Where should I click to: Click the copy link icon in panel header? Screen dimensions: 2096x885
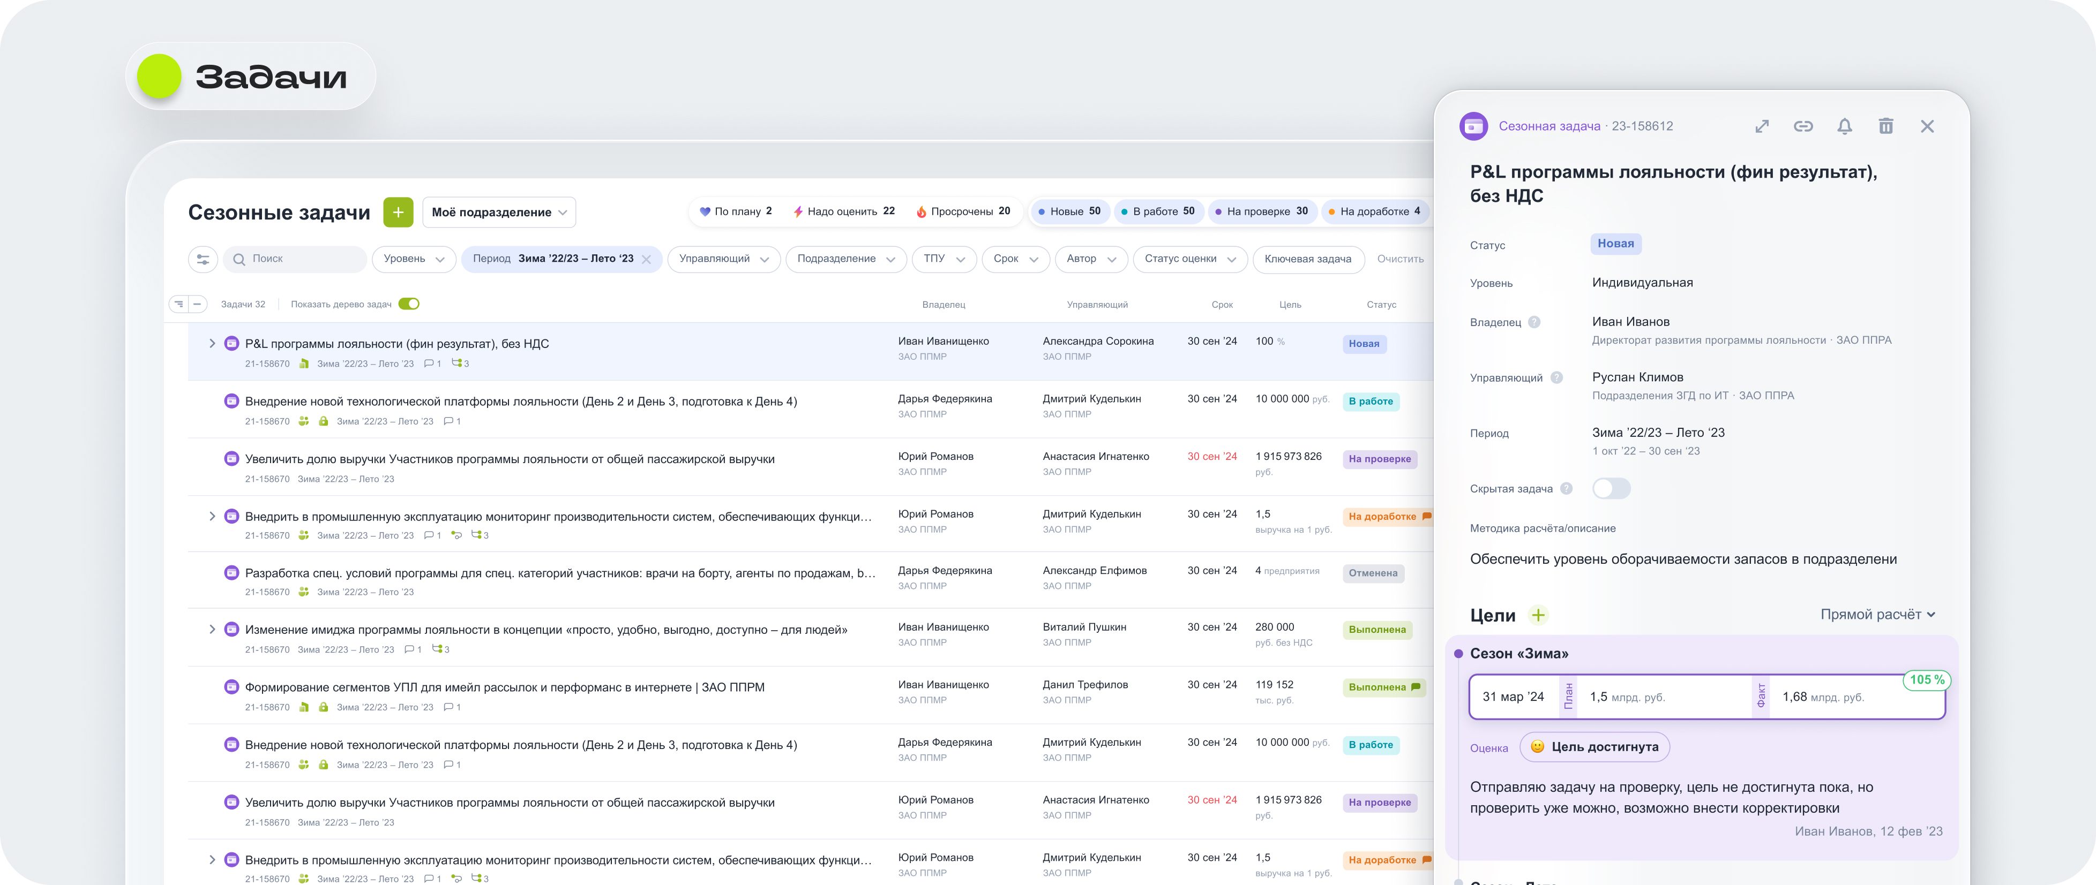[1803, 126]
